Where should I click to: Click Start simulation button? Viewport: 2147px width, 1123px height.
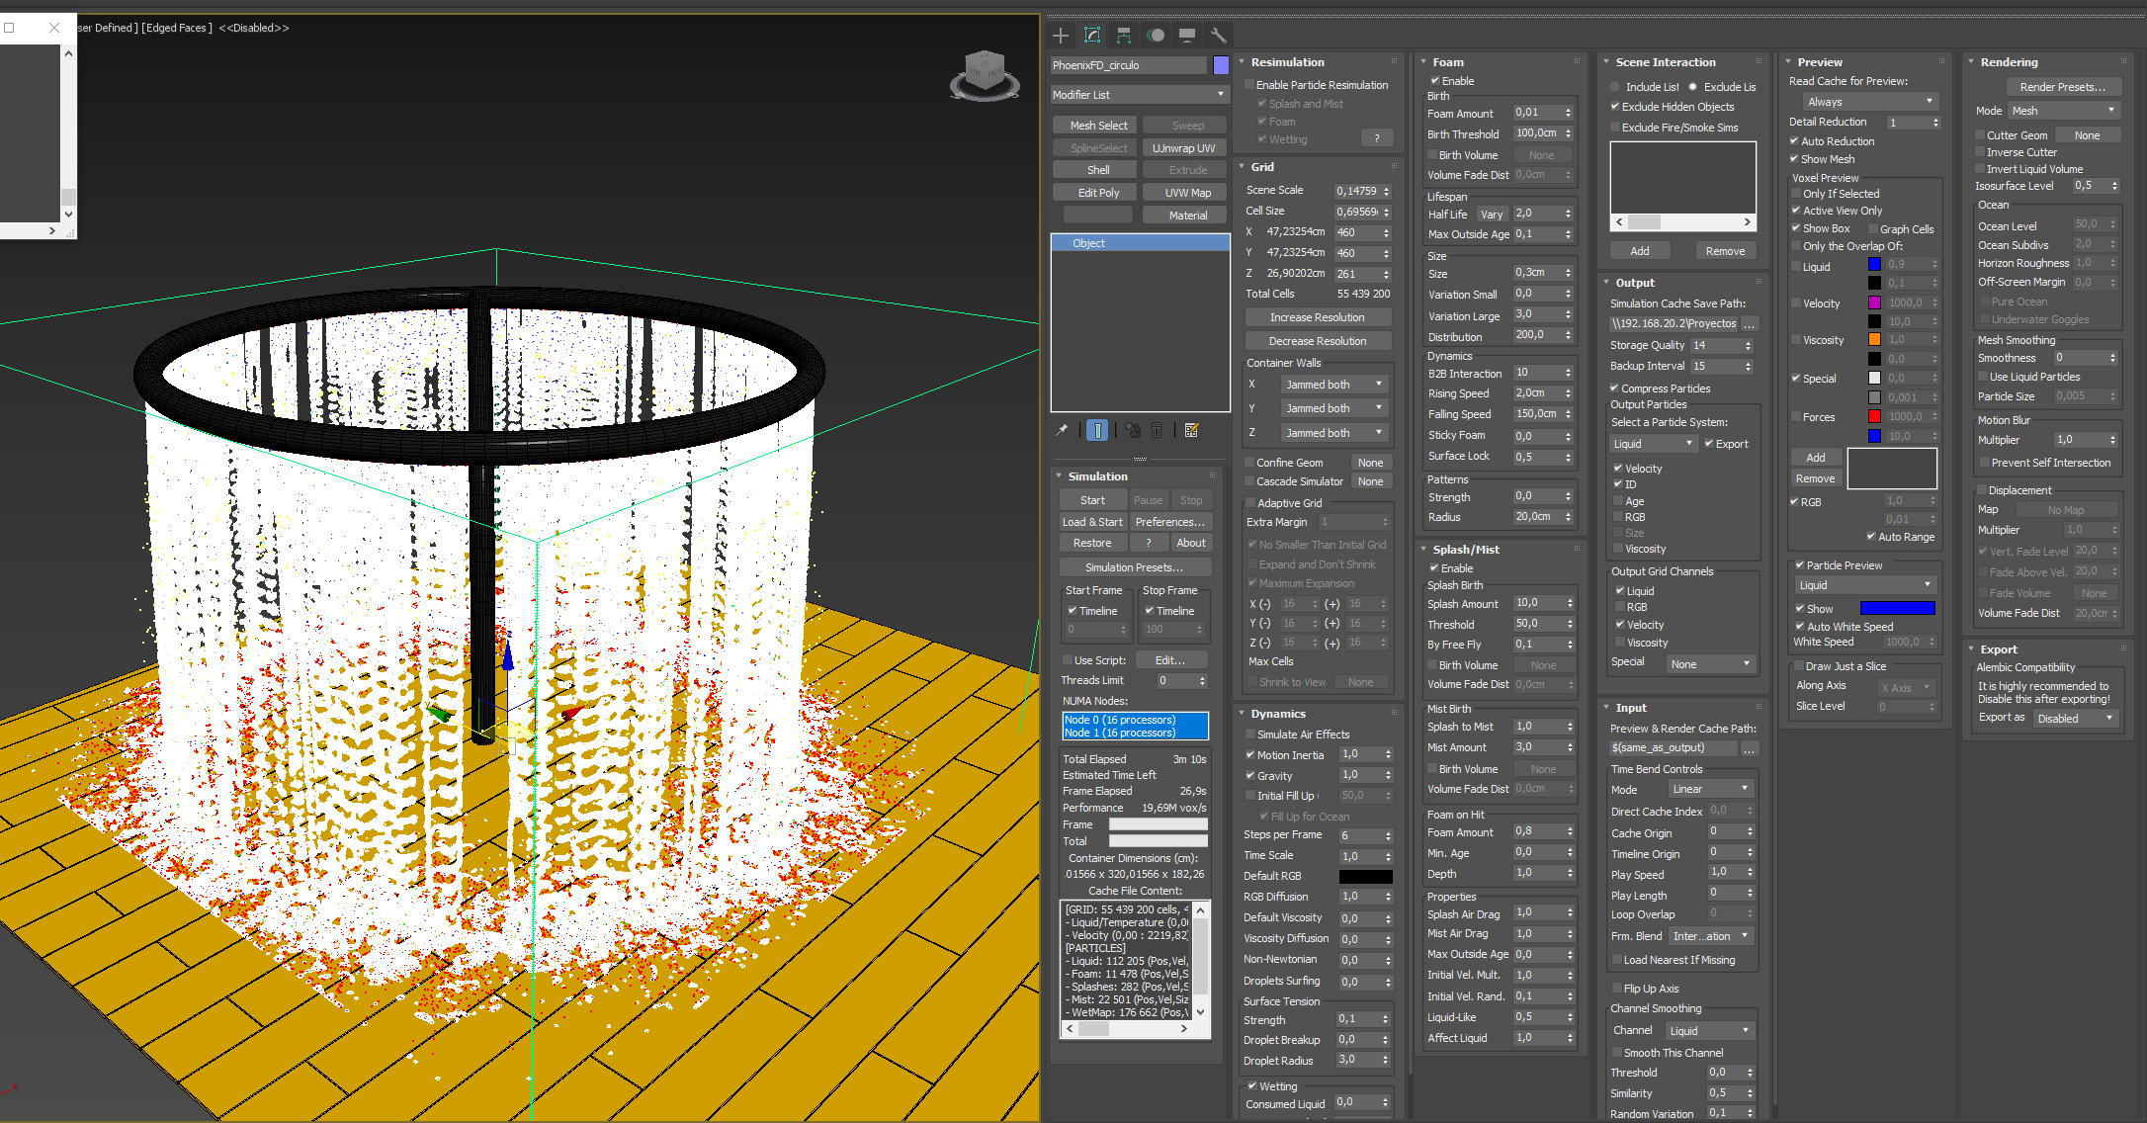[1092, 500]
